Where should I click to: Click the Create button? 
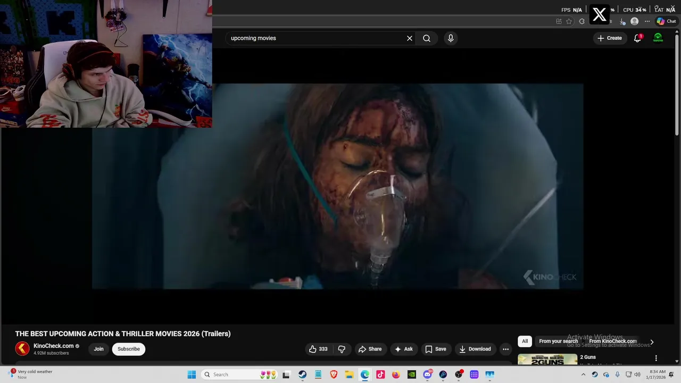[x=610, y=38]
